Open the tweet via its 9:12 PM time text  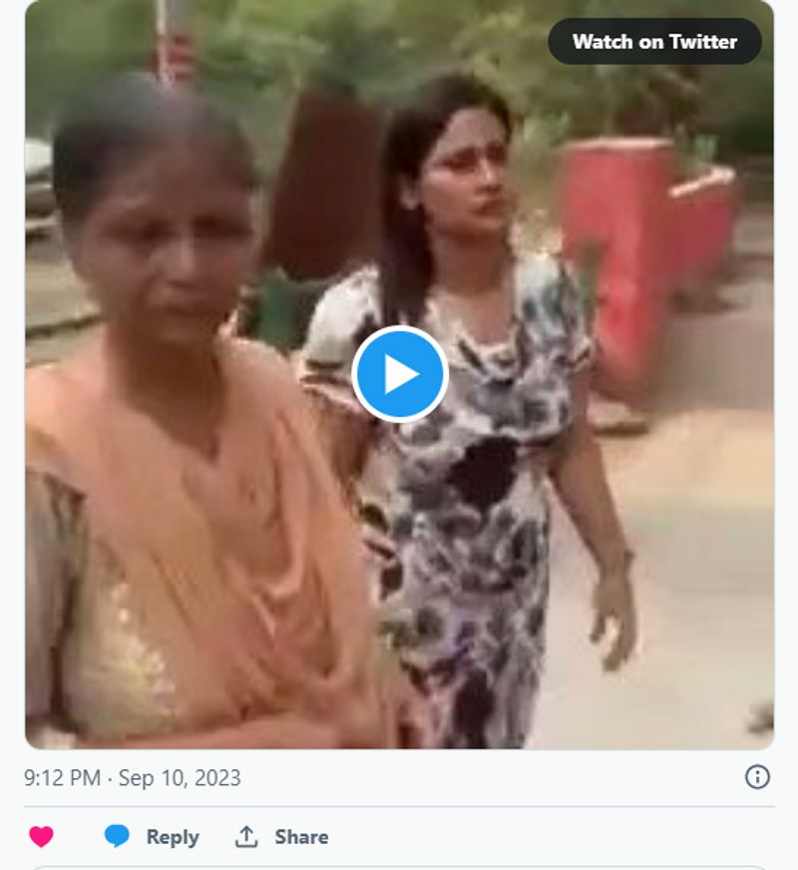62,778
